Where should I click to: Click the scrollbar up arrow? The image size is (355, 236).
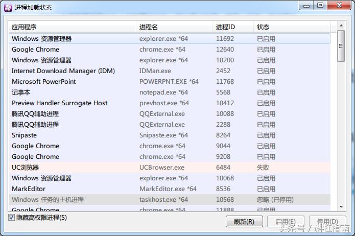click(x=341, y=26)
